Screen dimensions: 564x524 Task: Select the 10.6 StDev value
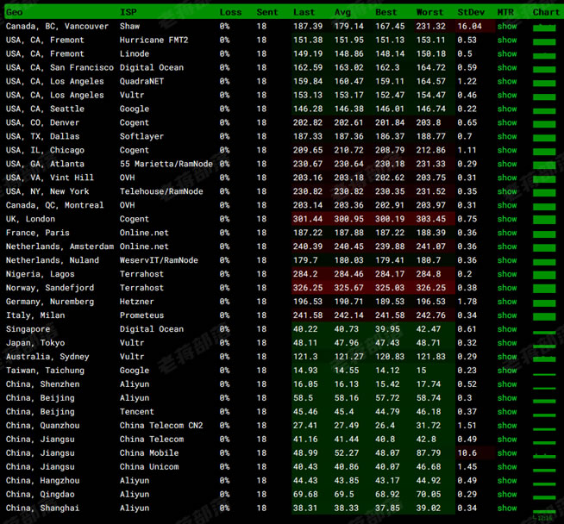(467, 453)
